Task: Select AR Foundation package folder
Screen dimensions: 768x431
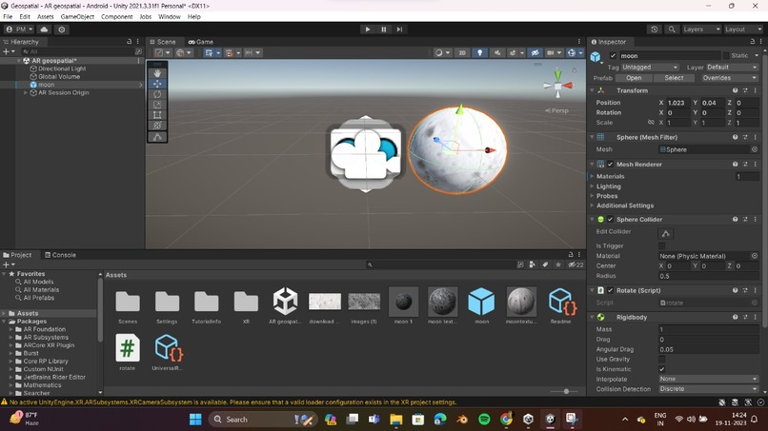Action: (44, 329)
